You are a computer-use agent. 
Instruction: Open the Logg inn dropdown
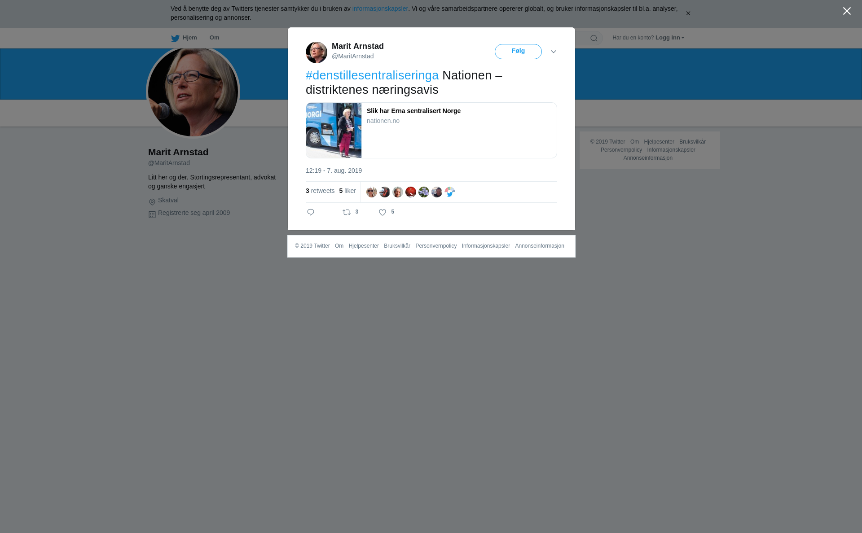pyautogui.click(x=670, y=38)
